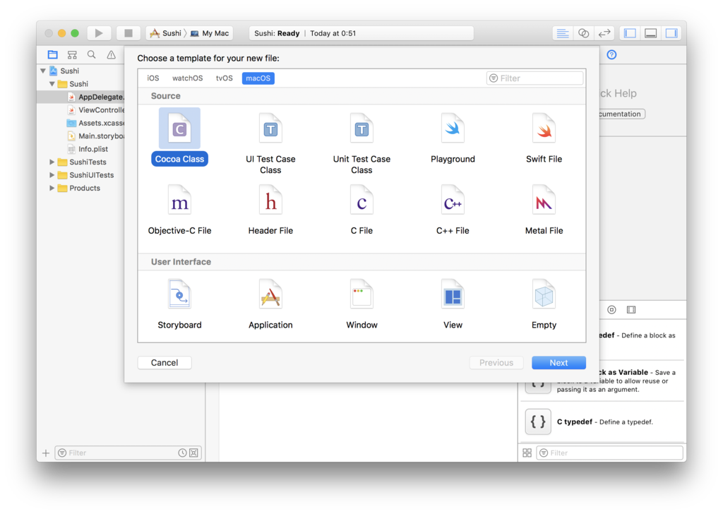The height and width of the screenshot is (514, 723).
Task: Add new file with plus button
Action: 46,453
